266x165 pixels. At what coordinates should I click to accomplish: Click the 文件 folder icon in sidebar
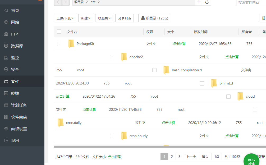[6, 81]
